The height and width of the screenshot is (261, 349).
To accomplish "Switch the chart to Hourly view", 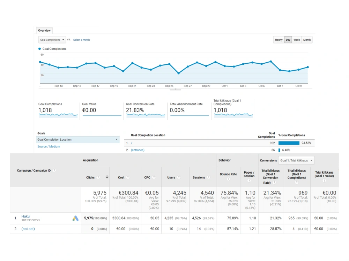I will pos(279,40).
